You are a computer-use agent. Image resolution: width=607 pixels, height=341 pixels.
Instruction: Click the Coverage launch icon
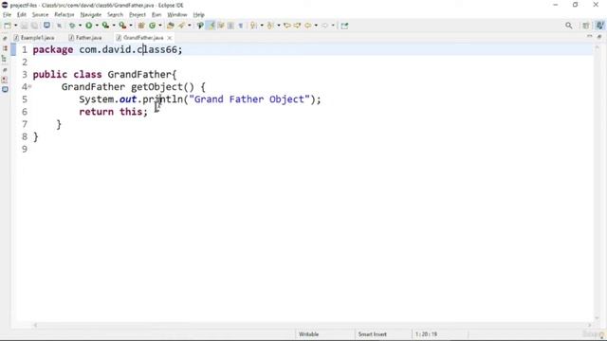105,26
